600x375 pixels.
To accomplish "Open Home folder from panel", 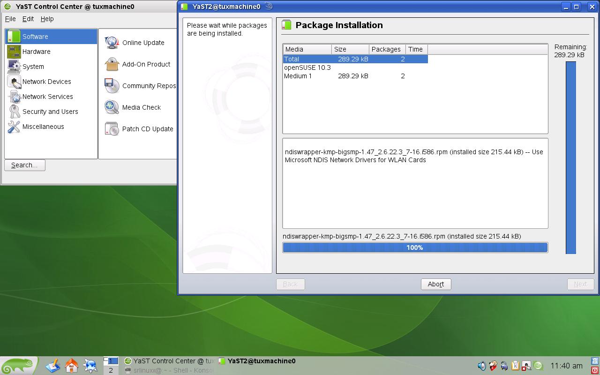I will [72, 366].
